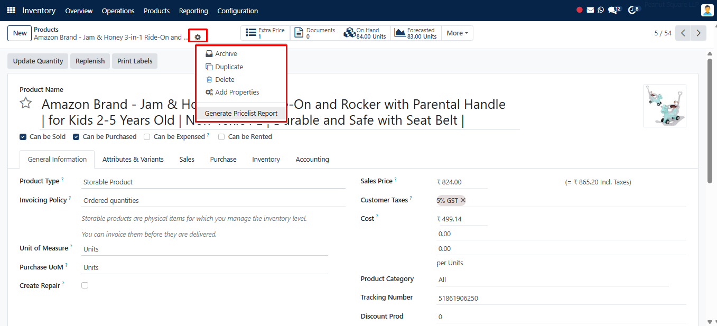The image size is (717, 326).
Task: Edit the Sales Price field
Action: pos(462,182)
